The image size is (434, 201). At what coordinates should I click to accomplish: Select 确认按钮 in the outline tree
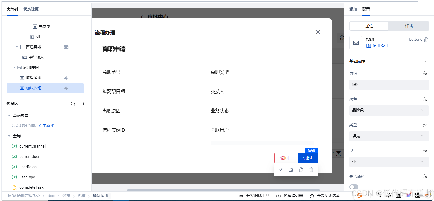[x=45, y=88]
